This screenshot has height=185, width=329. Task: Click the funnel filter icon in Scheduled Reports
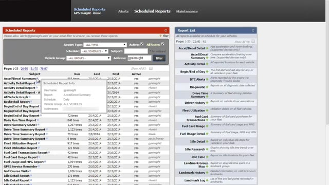[161, 36]
